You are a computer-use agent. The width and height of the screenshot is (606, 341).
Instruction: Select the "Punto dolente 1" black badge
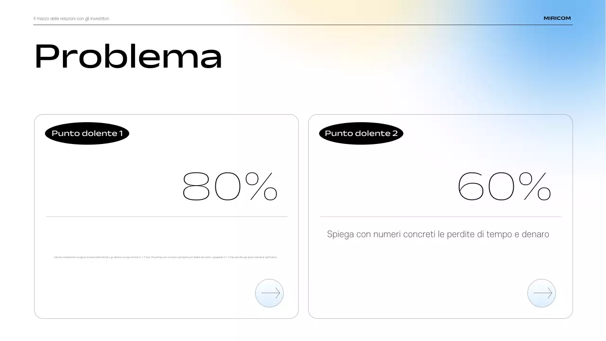point(87,134)
